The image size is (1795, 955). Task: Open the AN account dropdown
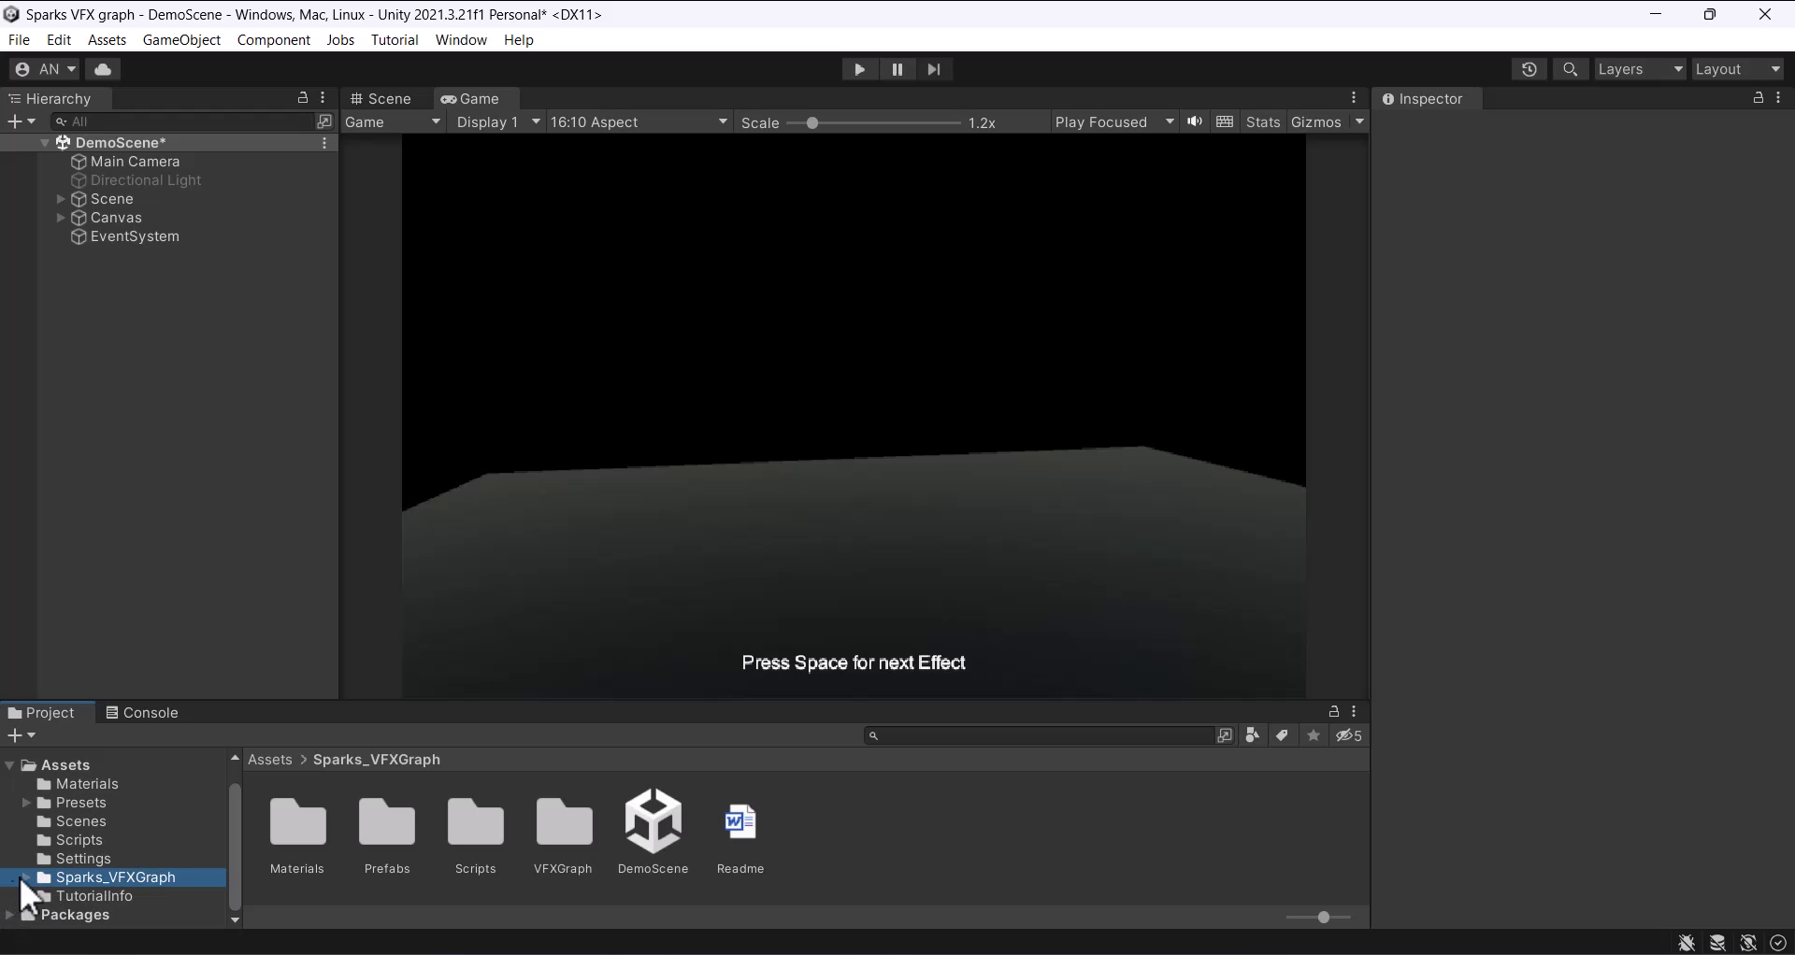(45, 69)
